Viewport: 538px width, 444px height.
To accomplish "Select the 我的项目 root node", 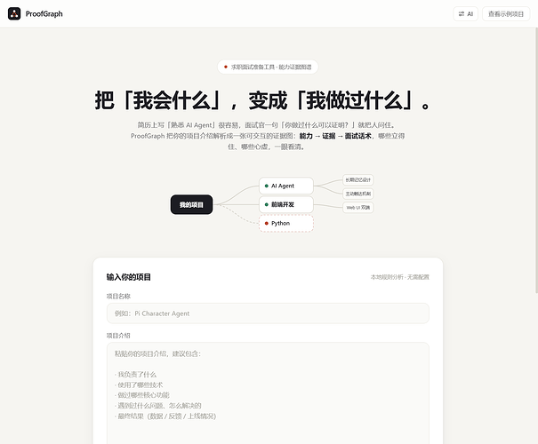I will point(191,204).
